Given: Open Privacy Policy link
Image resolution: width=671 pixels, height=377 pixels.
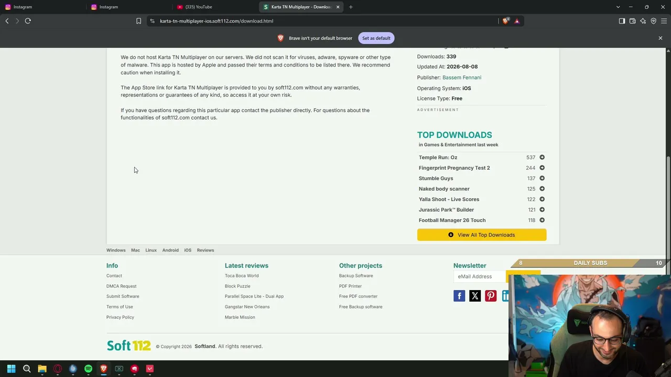Looking at the screenshot, I should click(x=120, y=317).
